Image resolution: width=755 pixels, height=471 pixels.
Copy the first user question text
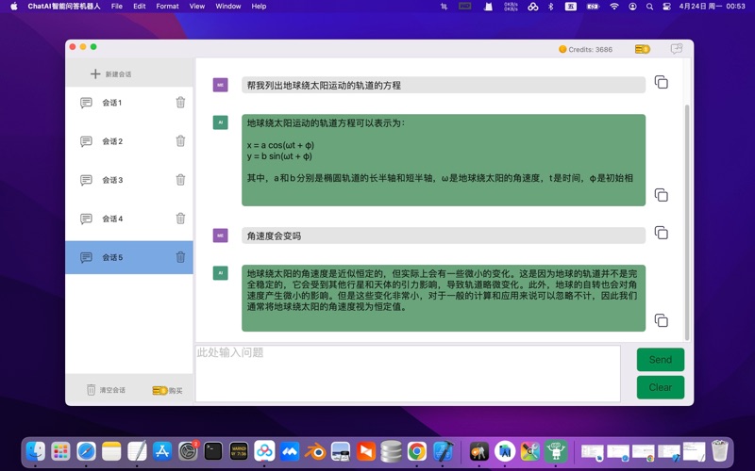661,83
